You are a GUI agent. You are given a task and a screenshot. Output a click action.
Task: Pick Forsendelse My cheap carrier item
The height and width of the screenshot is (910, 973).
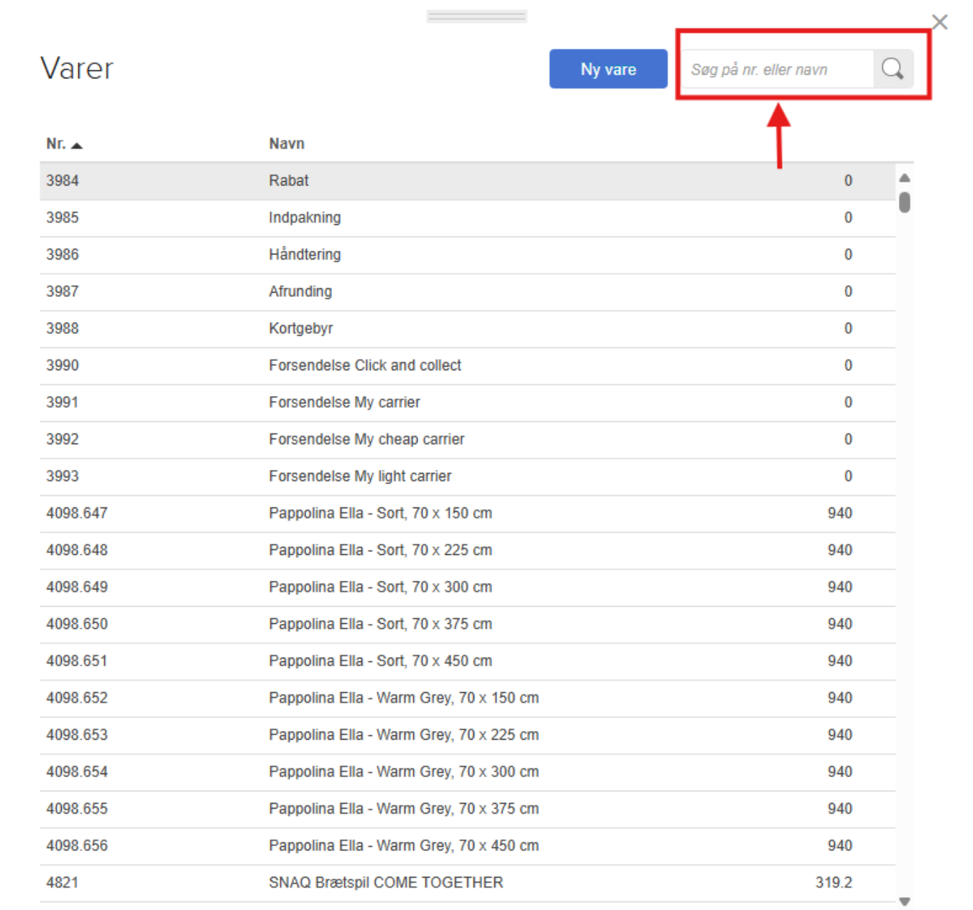[366, 439]
